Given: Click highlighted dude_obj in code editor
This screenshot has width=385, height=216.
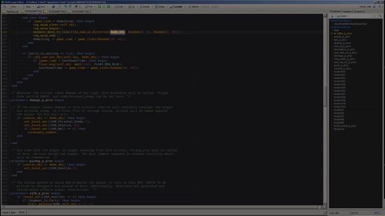Looking at the screenshot, I should pos(118,32).
